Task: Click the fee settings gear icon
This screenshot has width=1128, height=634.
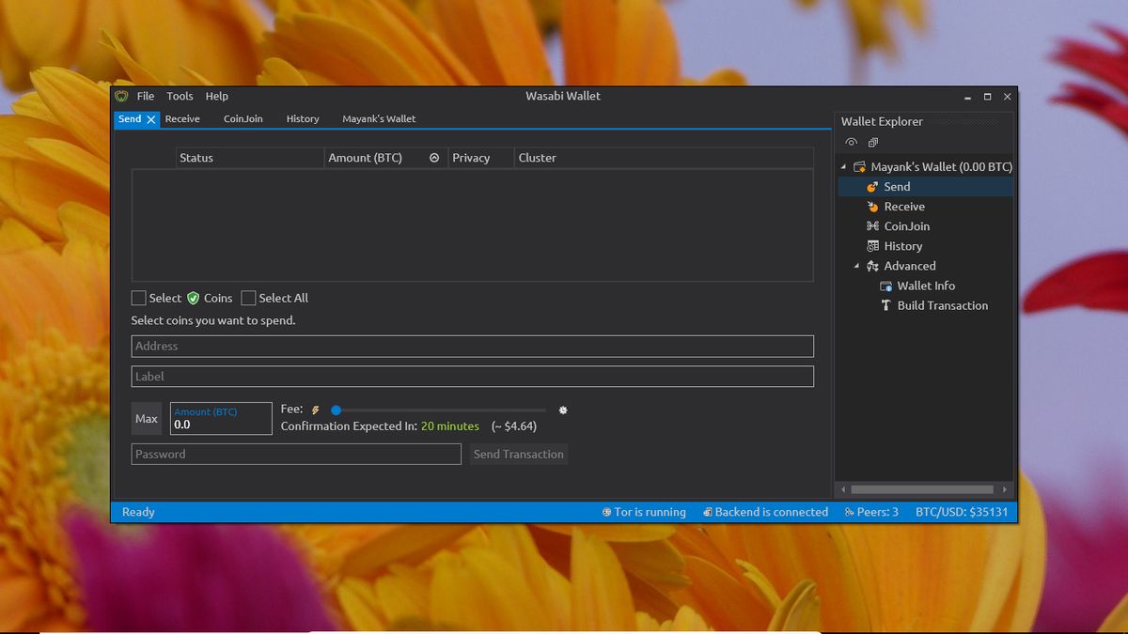Action: pos(563,410)
